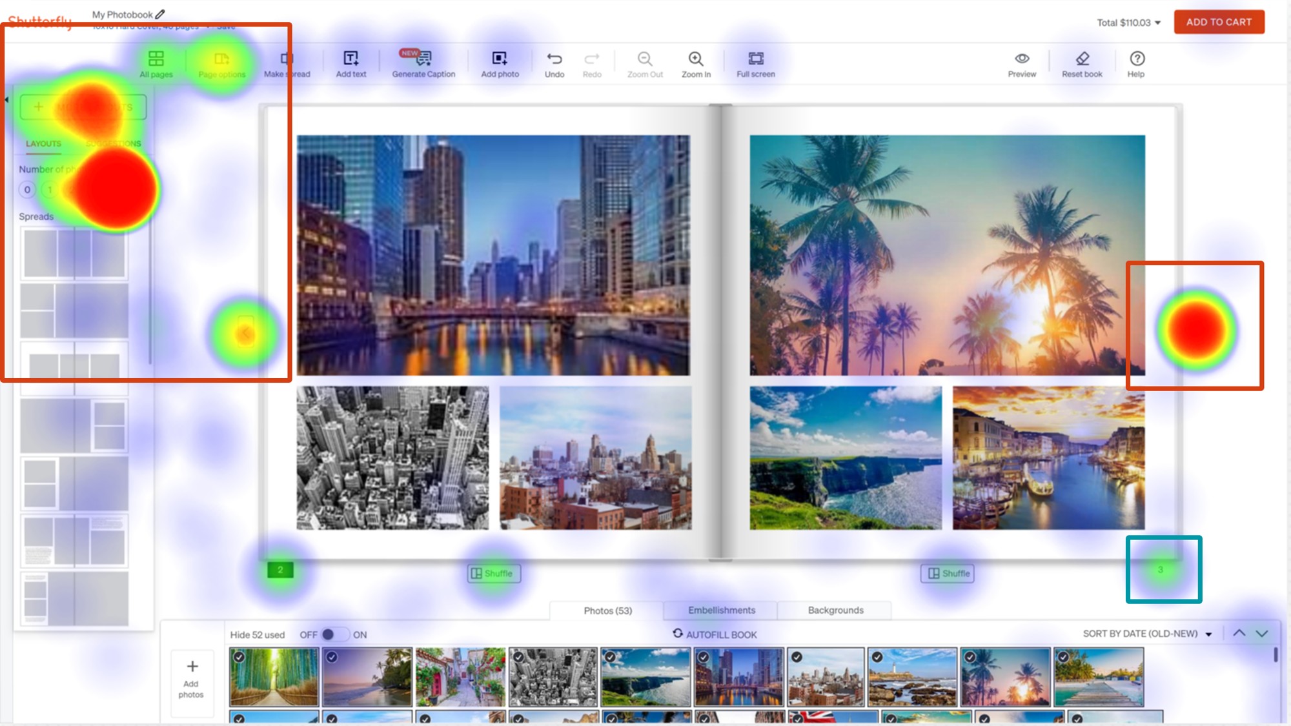The image size is (1291, 726).
Task: Zoom In on the spread
Action: tap(696, 64)
